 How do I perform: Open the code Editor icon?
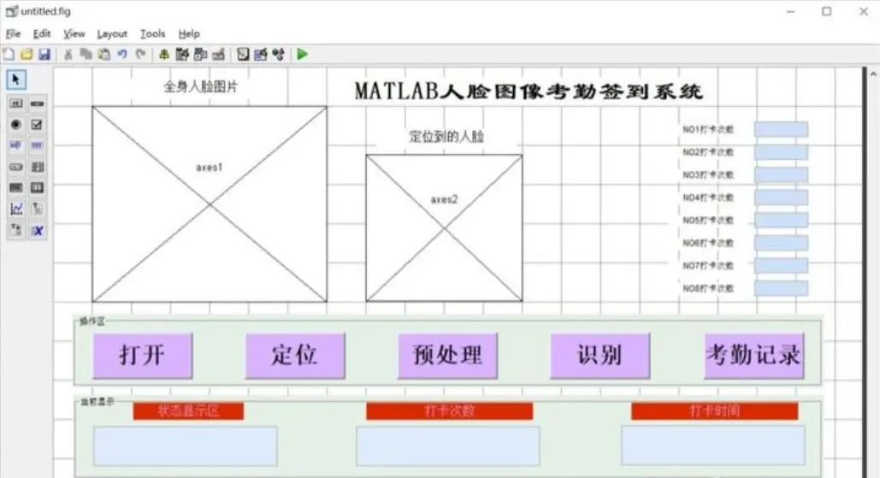click(x=243, y=55)
